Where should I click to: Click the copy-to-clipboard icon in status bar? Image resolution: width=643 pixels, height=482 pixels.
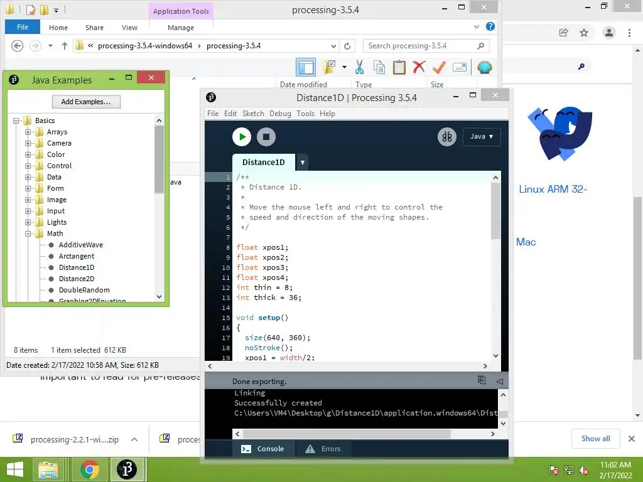(482, 380)
